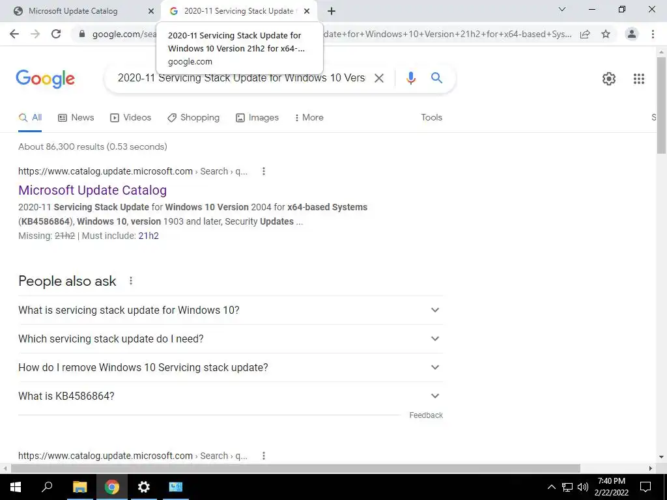
Task: Click the 'Must include: 21h2' link
Action: point(149,236)
